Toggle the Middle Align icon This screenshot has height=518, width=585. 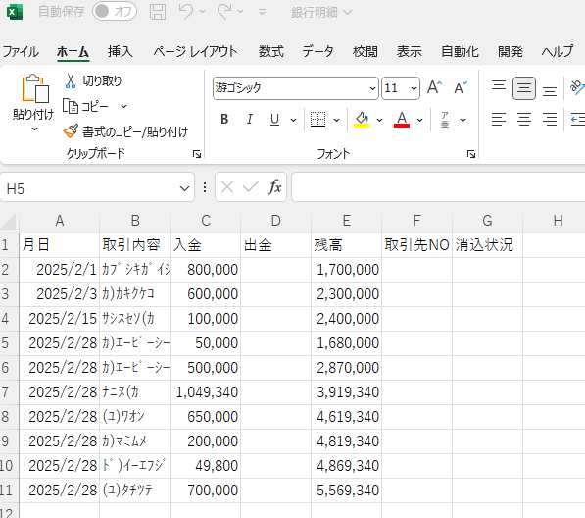click(524, 88)
